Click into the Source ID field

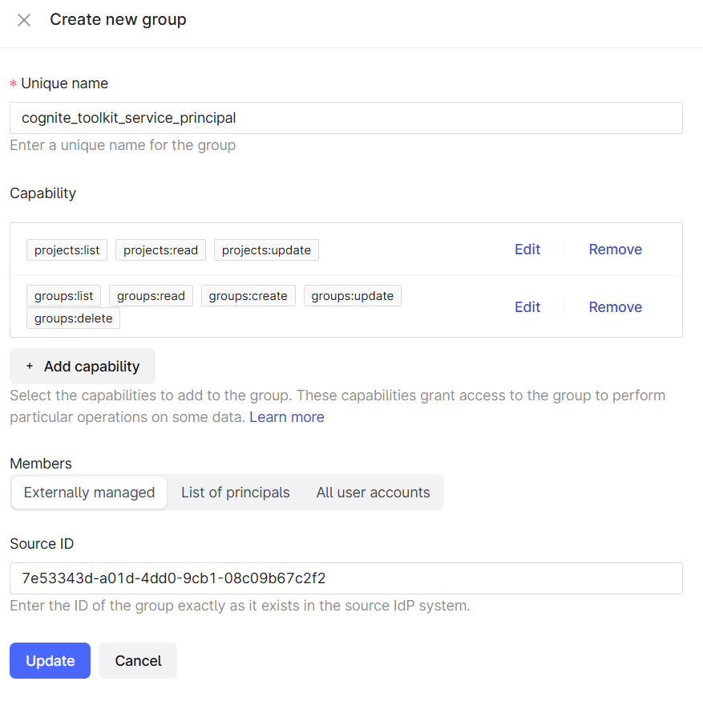[345, 578]
